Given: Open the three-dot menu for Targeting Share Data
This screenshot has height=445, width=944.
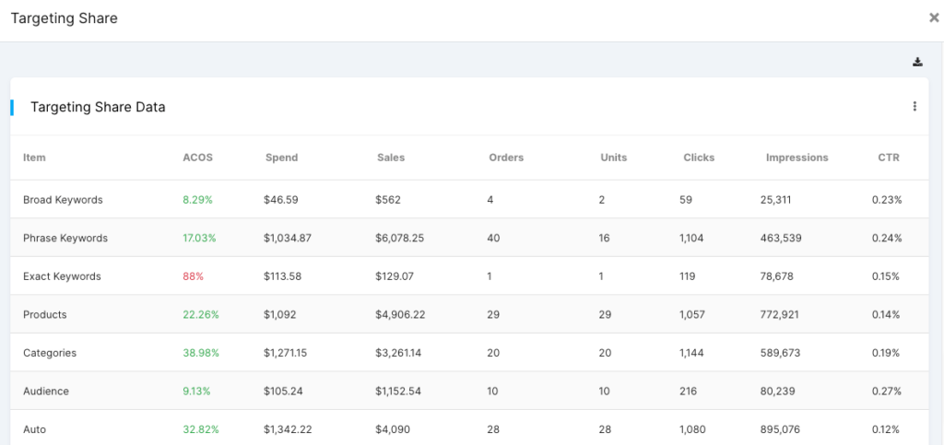Looking at the screenshot, I should [914, 107].
